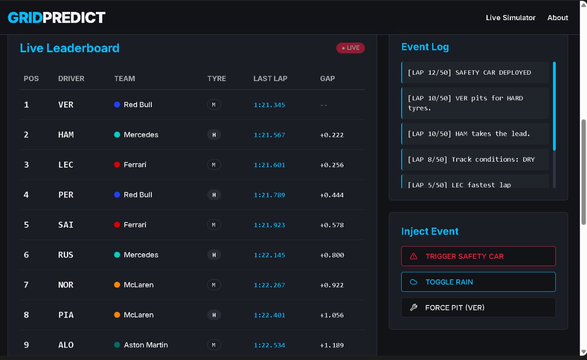Image resolution: width=587 pixels, height=360 pixels.
Task: Click the red LIVE status badge
Action: point(350,48)
